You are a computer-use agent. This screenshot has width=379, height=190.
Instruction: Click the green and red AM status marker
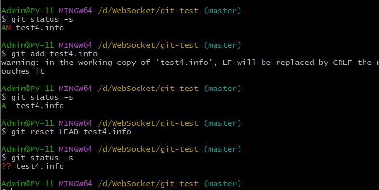pos(6,28)
